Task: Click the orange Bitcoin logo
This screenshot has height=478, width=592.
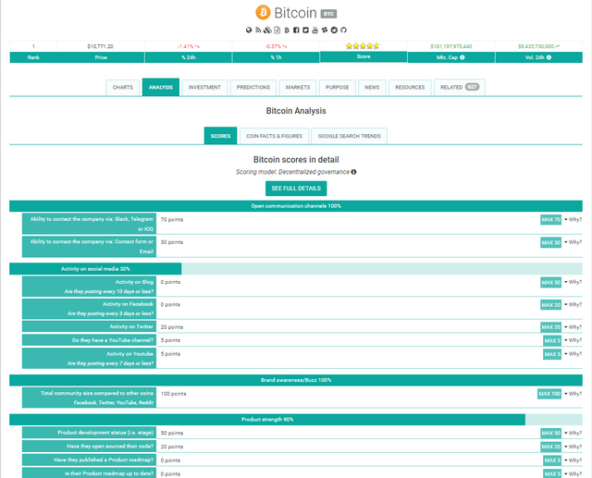Action: [x=263, y=12]
